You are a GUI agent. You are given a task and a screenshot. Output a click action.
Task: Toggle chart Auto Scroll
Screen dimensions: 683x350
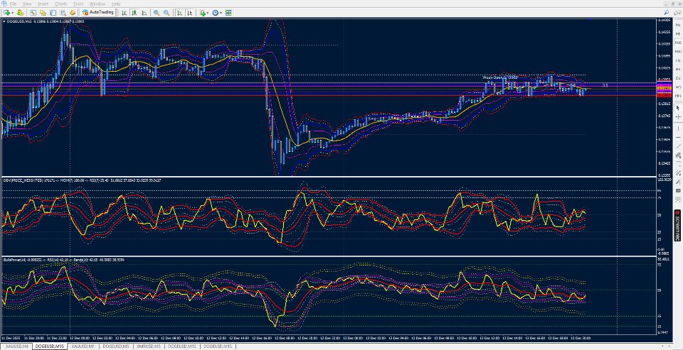click(x=180, y=13)
